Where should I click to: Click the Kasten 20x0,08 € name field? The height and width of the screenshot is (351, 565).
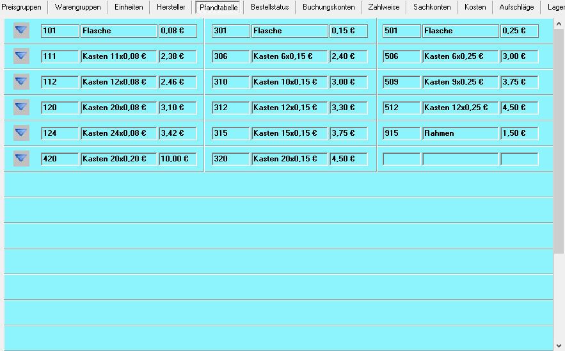pos(119,108)
